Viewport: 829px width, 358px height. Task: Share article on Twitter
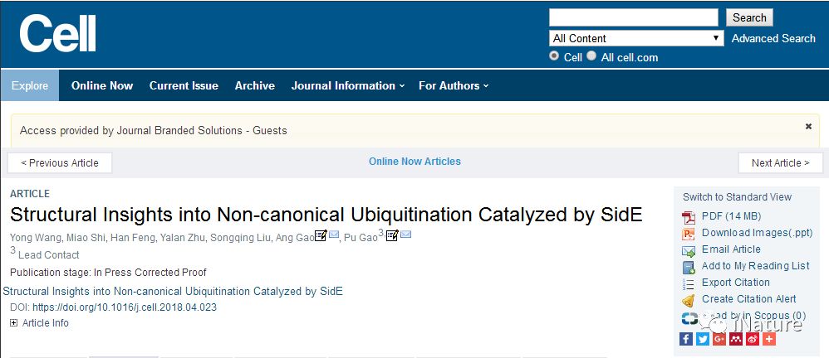(x=702, y=338)
